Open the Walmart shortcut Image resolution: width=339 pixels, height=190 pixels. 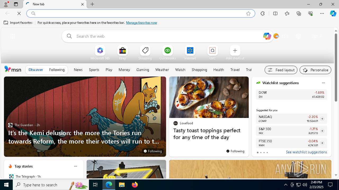pos(190,53)
